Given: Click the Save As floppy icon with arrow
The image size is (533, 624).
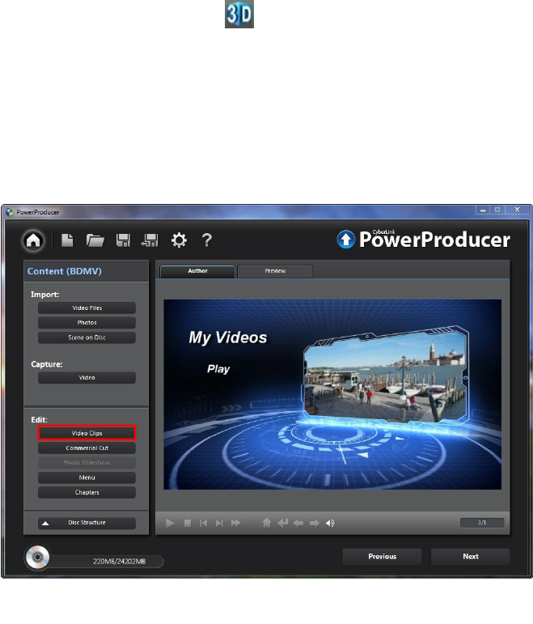Looking at the screenshot, I should click(x=150, y=240).
